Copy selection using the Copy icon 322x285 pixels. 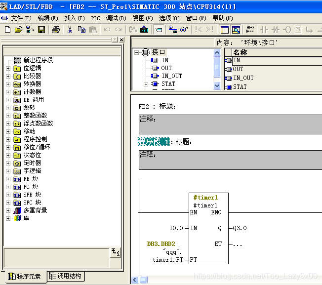coord(81,30)
